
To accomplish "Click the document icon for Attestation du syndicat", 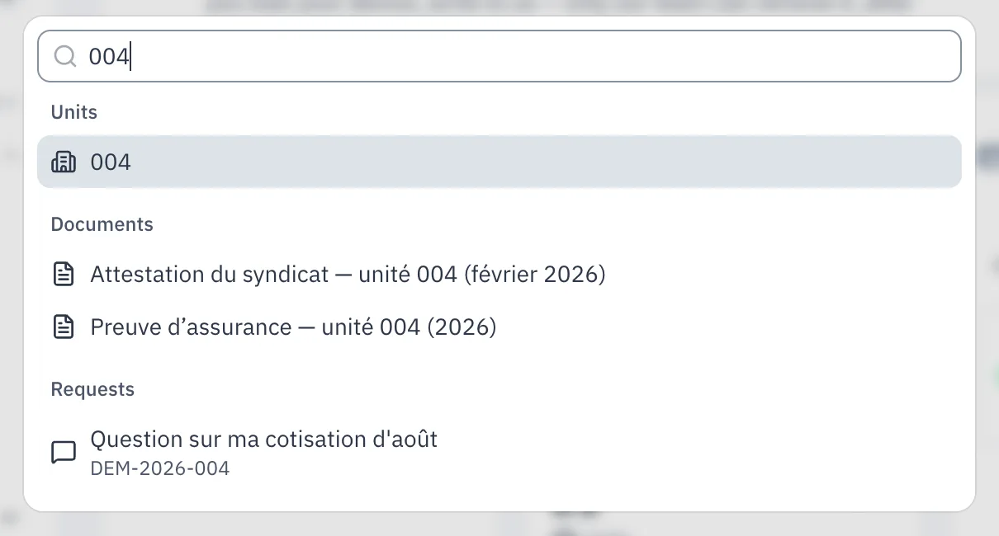I will (x=64, y=275).
